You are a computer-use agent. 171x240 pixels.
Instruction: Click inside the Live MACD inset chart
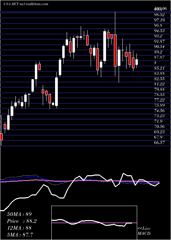(x=94, y=223)
